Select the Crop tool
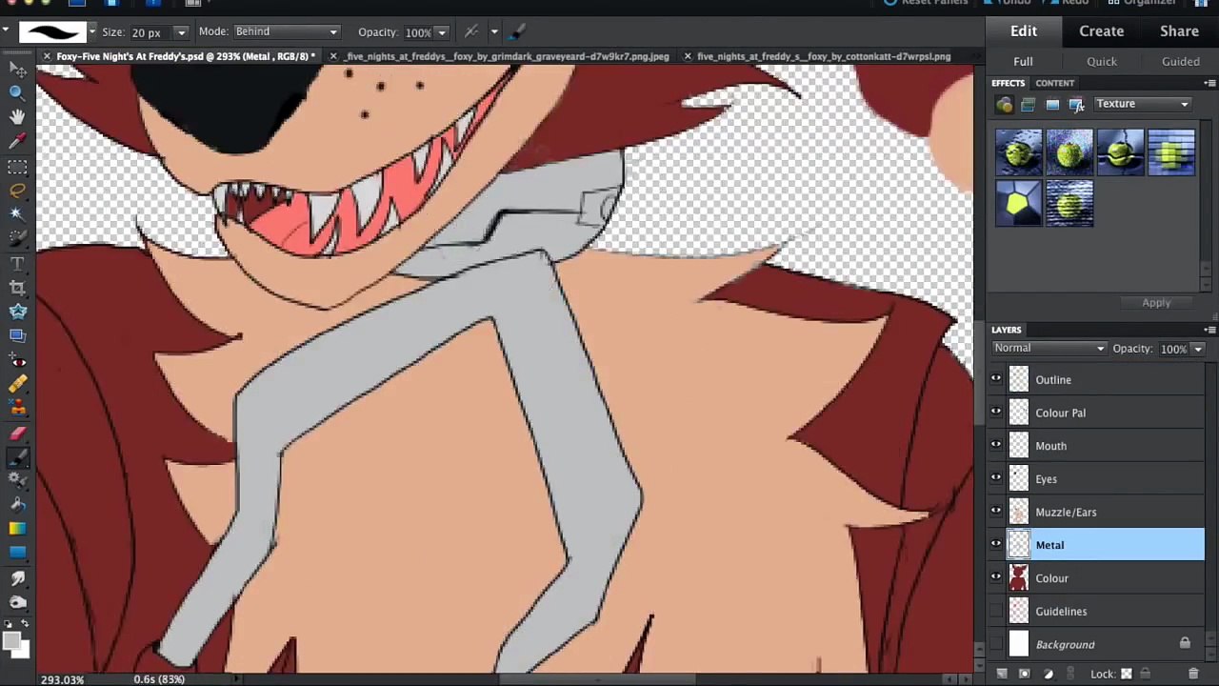 (17, 287)
